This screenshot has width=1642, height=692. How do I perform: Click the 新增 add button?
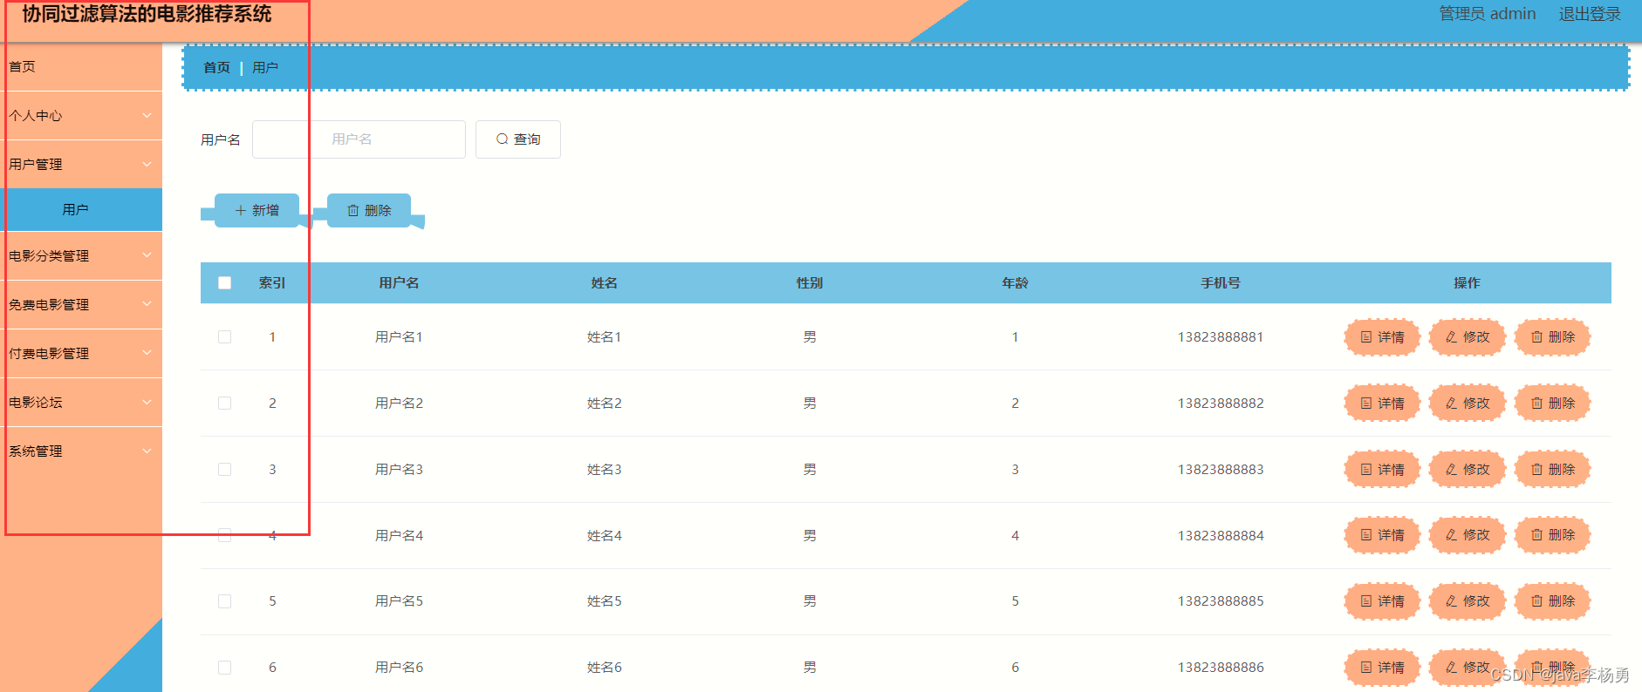[257, 210]
